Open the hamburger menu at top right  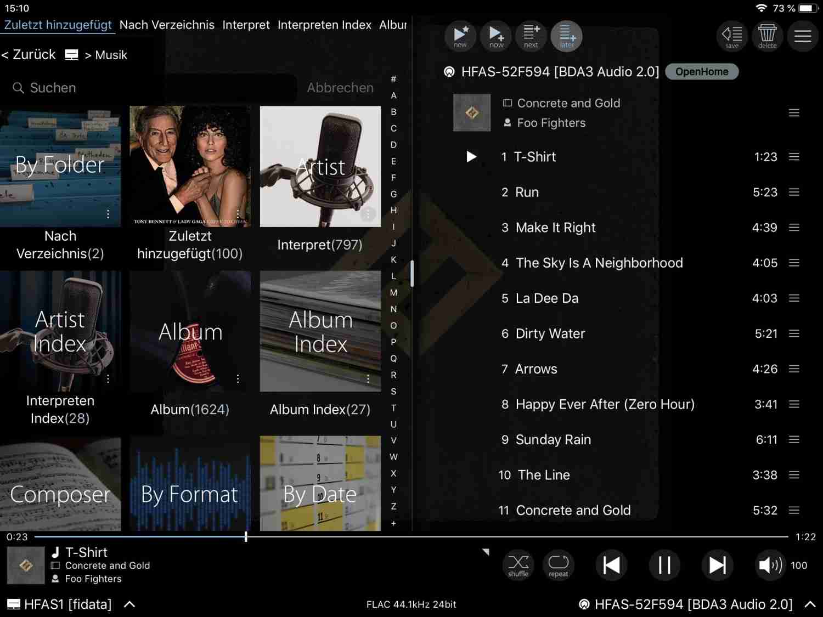point(803,36)
